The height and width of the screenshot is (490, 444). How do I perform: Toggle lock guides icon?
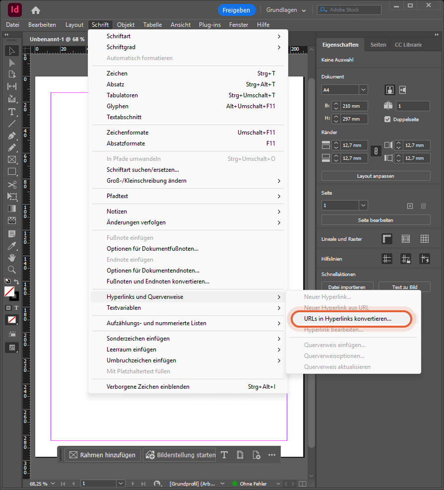(x=406, y=259)
